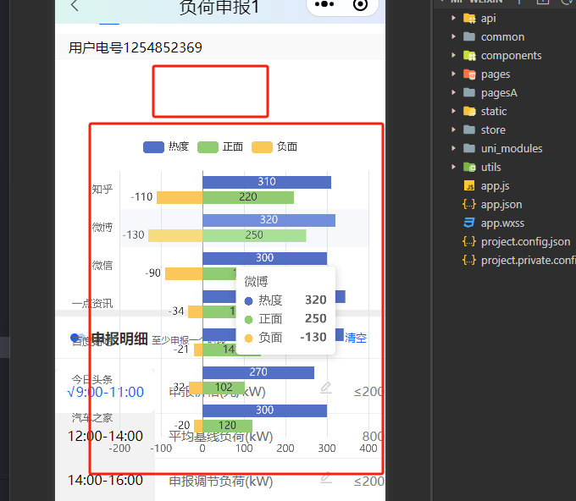Click the store folder icon
Viewport: 576px width, 501px height.
click(x=469, y=129)
